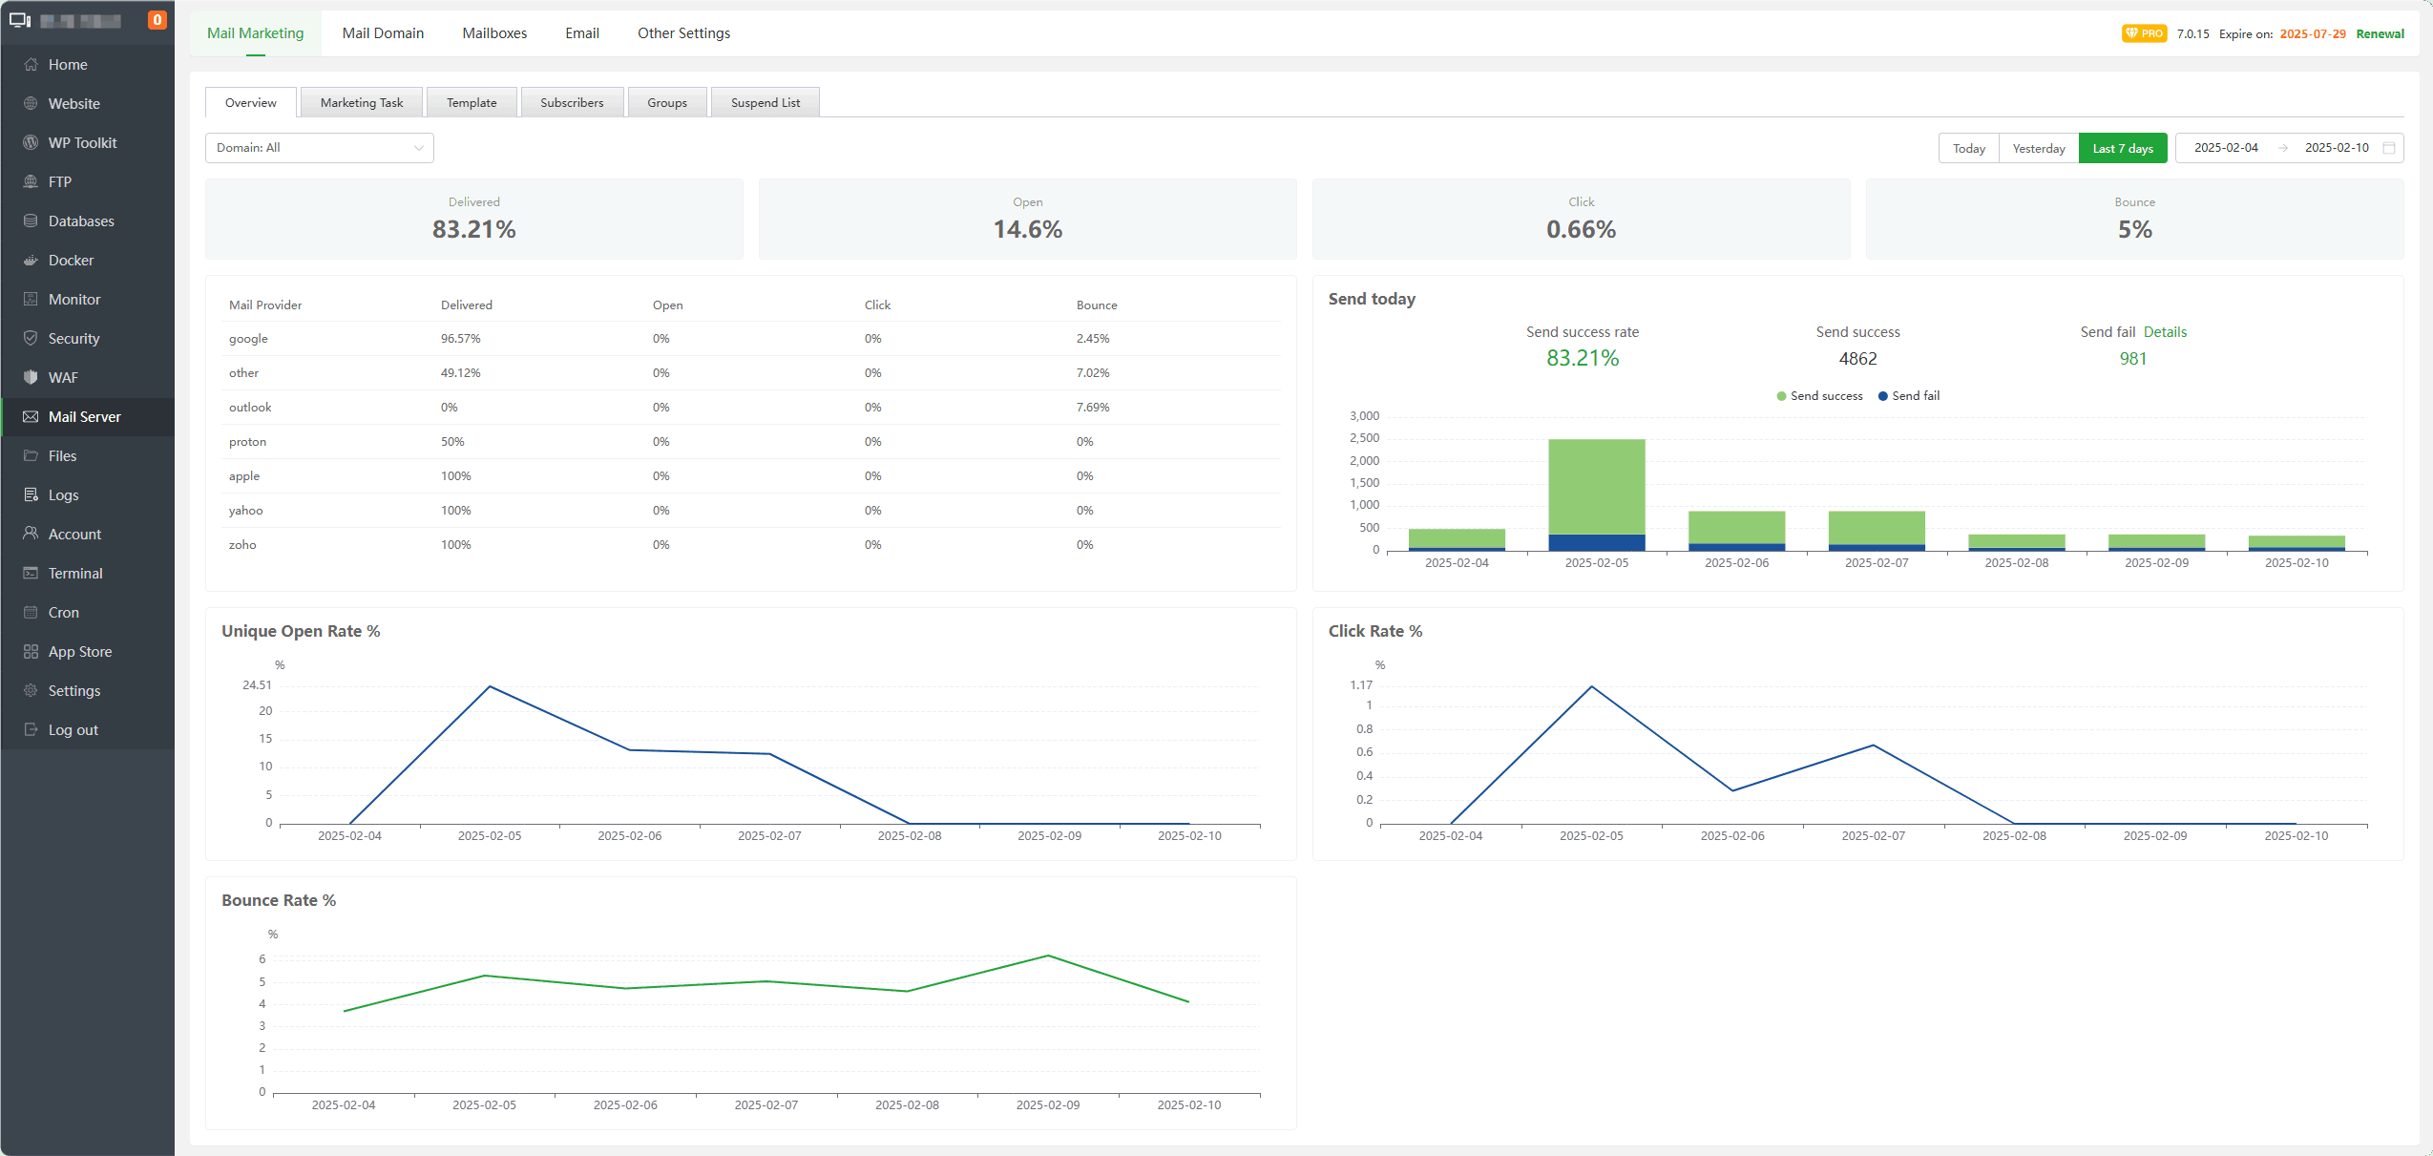The height and width of the screenshot is (1156, 2433).
Task: Click the 96.57% delivered value
Action: tap(460, 339)
